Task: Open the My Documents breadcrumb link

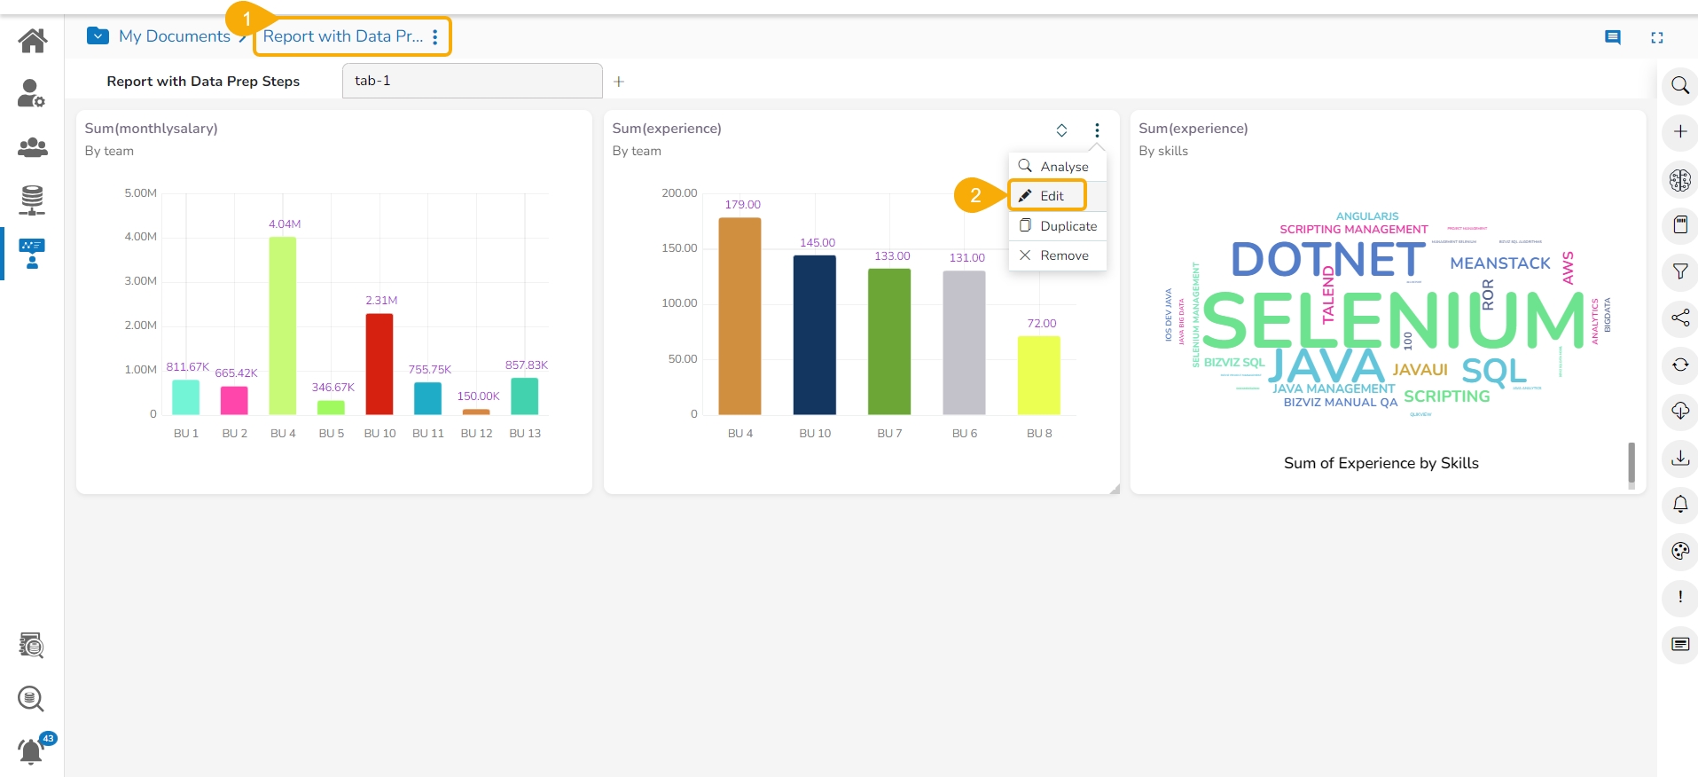Action: (x=175, y=36)
